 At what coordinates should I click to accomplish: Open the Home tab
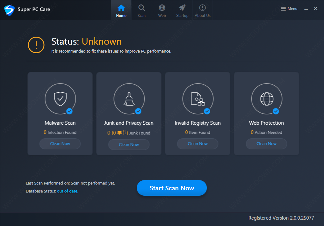coord(121,10)
